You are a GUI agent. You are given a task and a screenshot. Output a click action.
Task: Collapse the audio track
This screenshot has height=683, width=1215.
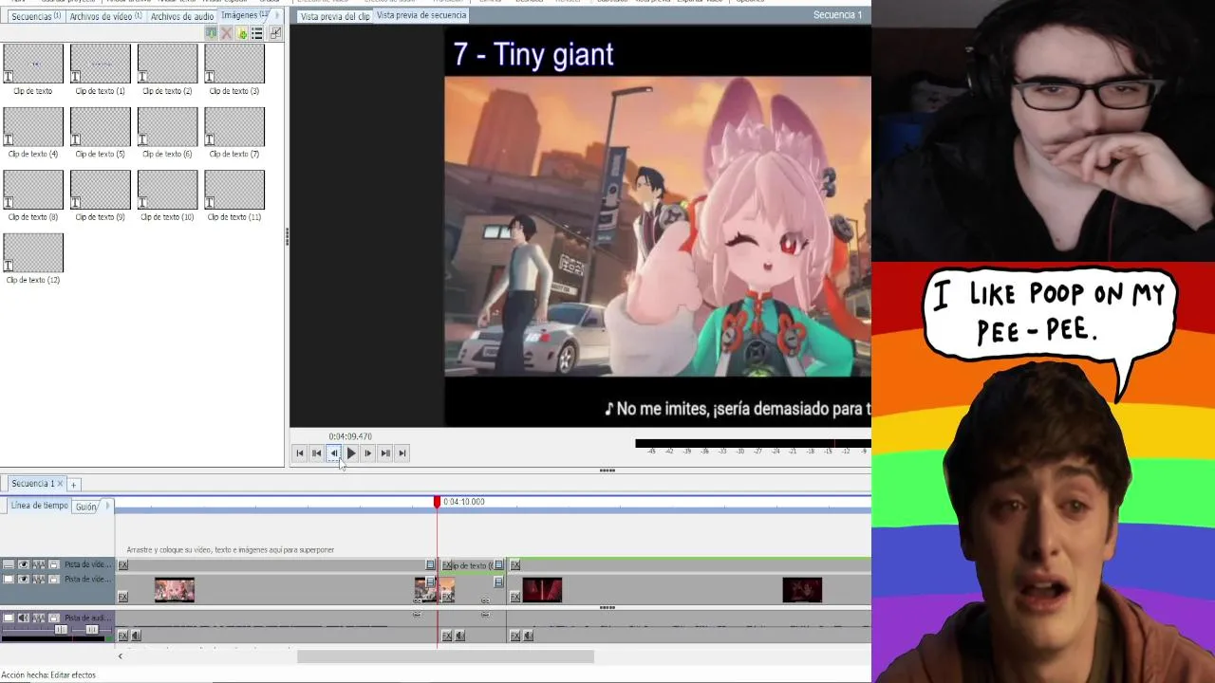pos(9,618)
